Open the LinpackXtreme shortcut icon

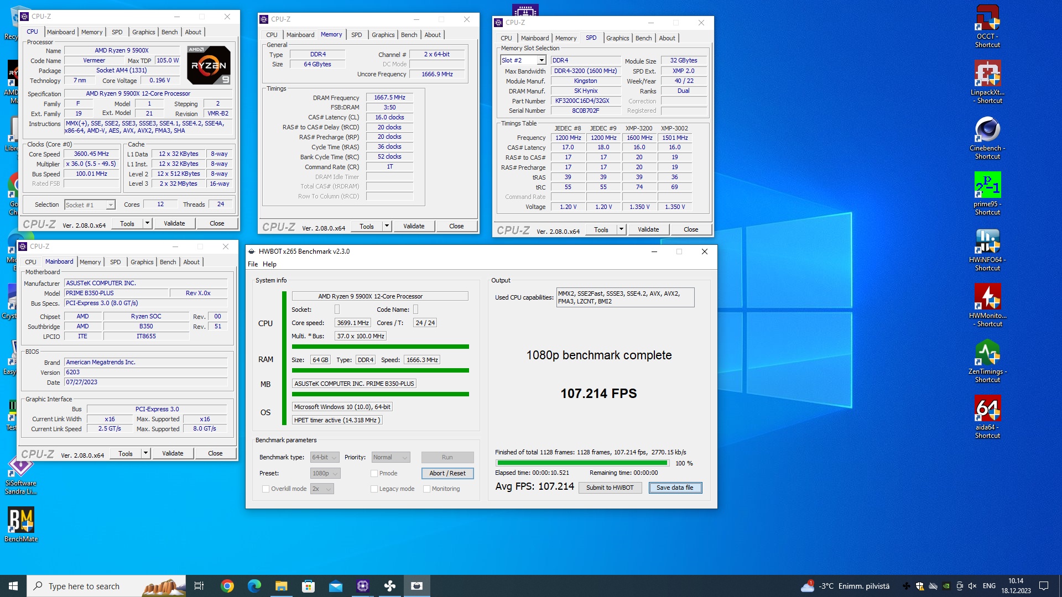click(x=987, y=82)
